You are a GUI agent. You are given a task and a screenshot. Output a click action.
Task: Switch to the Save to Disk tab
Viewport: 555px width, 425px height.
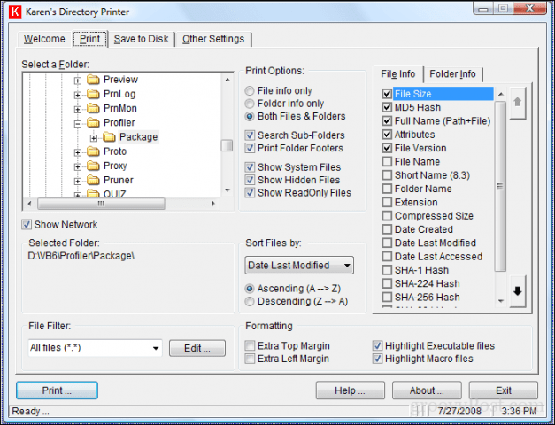142,39
